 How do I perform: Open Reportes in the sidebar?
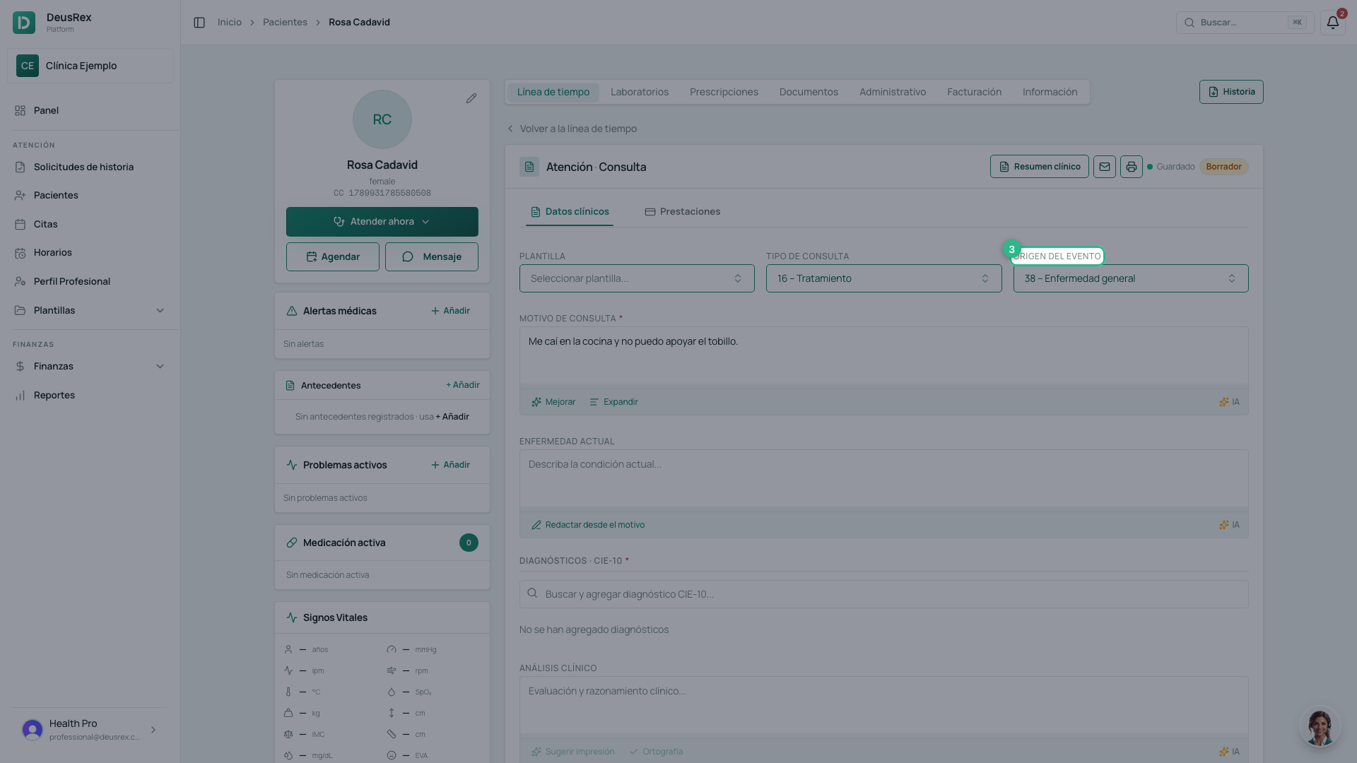[x=90, y=395]
